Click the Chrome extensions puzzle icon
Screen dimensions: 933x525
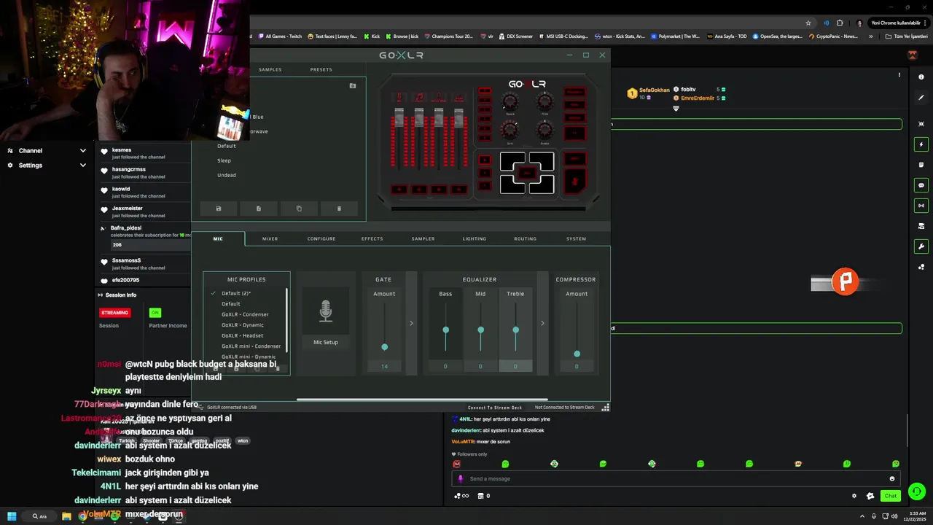tap(840, 23)
